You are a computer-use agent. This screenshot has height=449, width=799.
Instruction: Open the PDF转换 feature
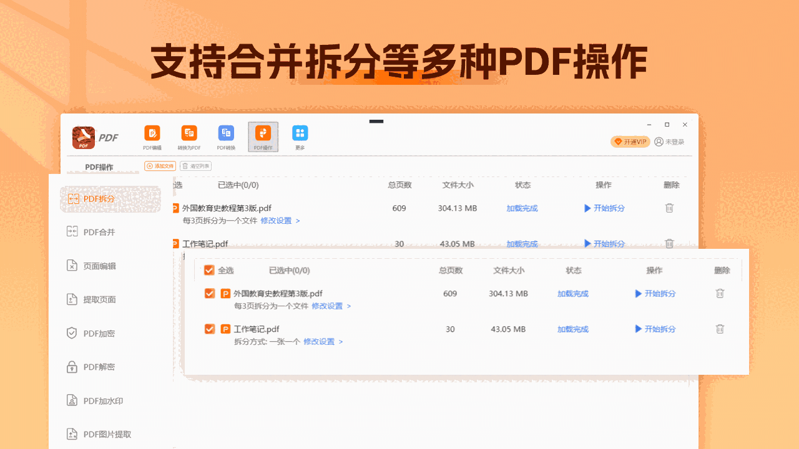[225, 136]
